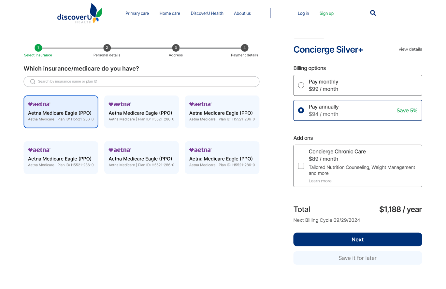Select the Pay annually radio button
446x289 pixels.
point(301,110)
